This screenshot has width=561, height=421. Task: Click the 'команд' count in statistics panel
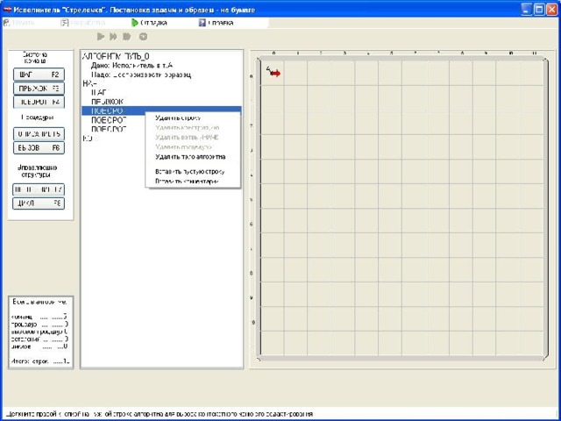[x=39, y=317]
